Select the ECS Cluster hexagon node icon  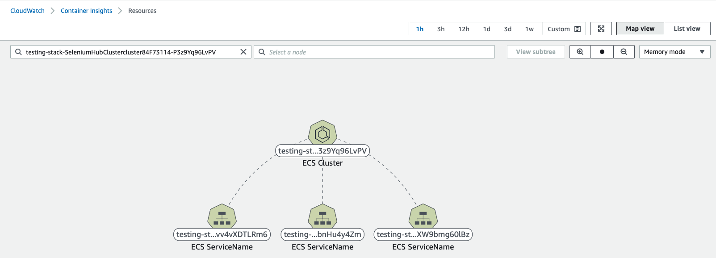coord(322,133)
